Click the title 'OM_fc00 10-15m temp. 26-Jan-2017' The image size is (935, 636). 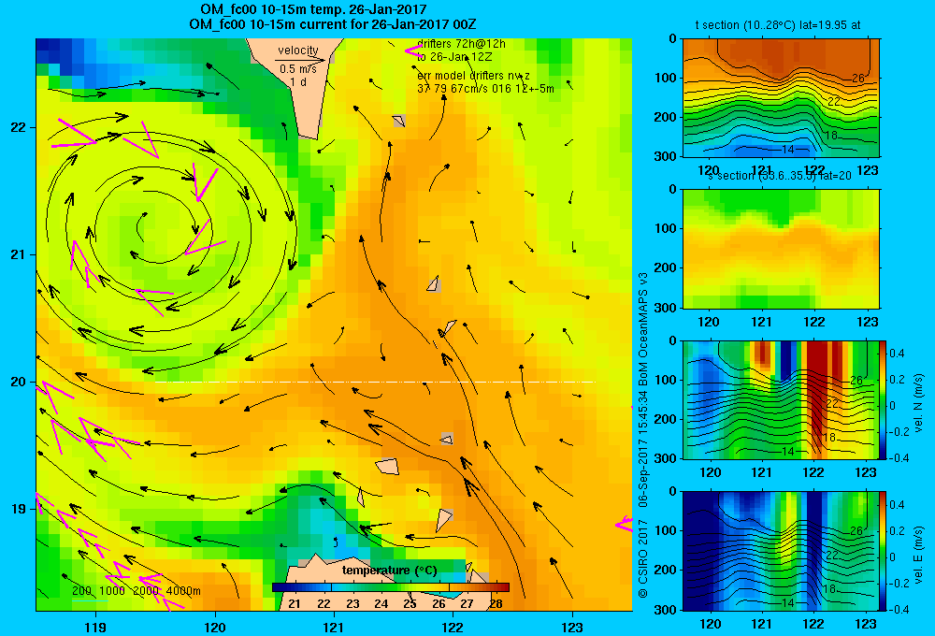313,9
